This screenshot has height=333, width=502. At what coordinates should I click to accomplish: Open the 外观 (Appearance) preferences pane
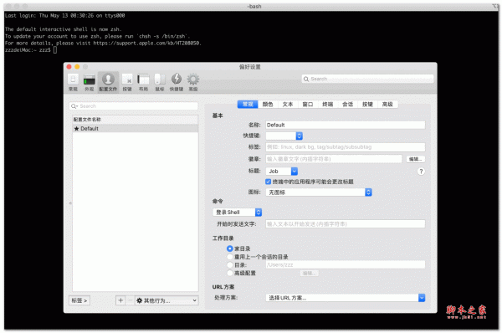coord(89,82)
